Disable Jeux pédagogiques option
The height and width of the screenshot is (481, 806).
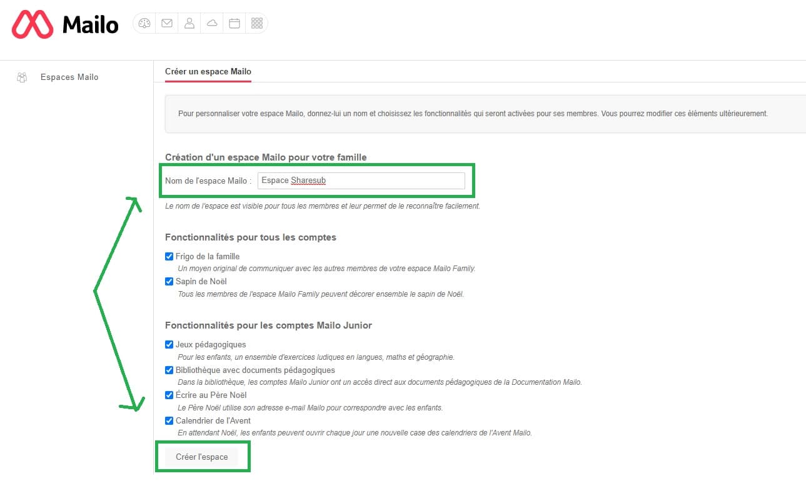click(x=169, y=344)
